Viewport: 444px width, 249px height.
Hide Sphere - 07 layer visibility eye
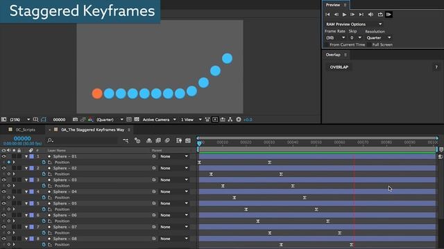[x=3, y=227]
